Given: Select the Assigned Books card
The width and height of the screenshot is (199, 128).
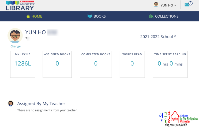Looking at the screenshot, I should click(x=57, y=64).
